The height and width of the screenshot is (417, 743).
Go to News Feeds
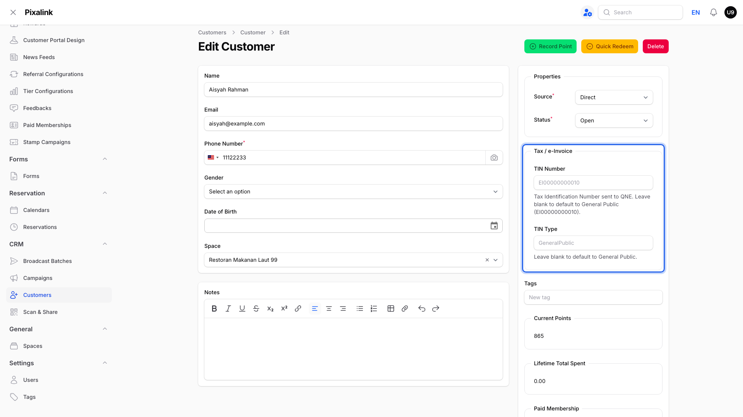click(59, 57)
